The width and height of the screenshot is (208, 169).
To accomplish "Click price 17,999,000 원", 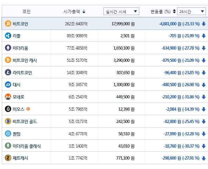I will (123, 24).
